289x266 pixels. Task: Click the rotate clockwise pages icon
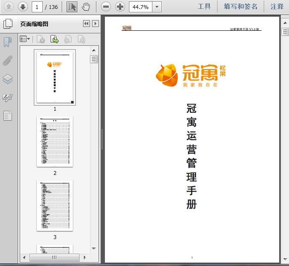(81, 39)
